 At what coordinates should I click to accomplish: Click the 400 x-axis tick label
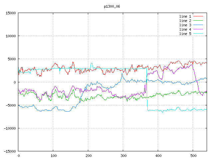click(x=158, y=155)
